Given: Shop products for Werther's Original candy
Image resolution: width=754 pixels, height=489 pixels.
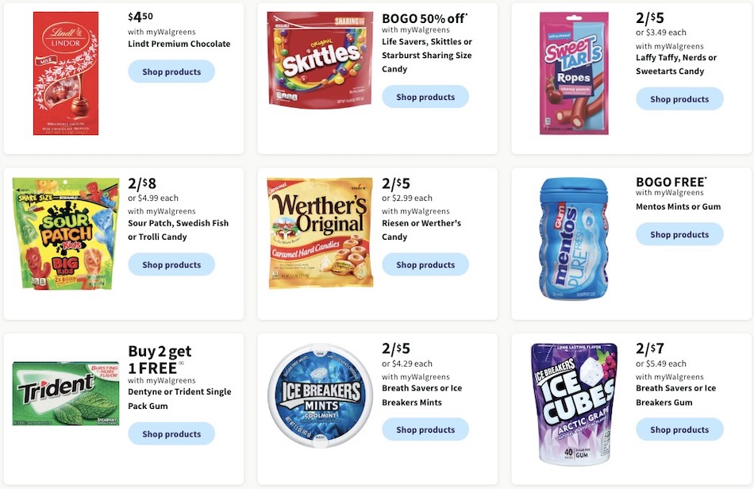Looking at the screenshot, I should click(x=425, y=264).
